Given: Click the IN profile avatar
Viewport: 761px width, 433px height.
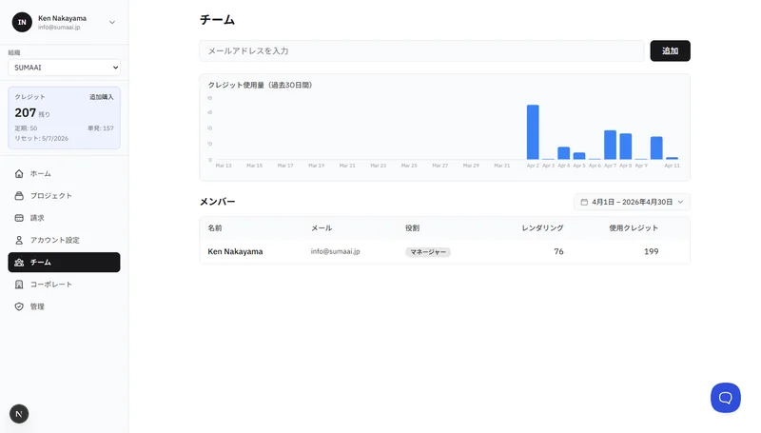Looking at the screenshot, I should click(x=22, y=22).
